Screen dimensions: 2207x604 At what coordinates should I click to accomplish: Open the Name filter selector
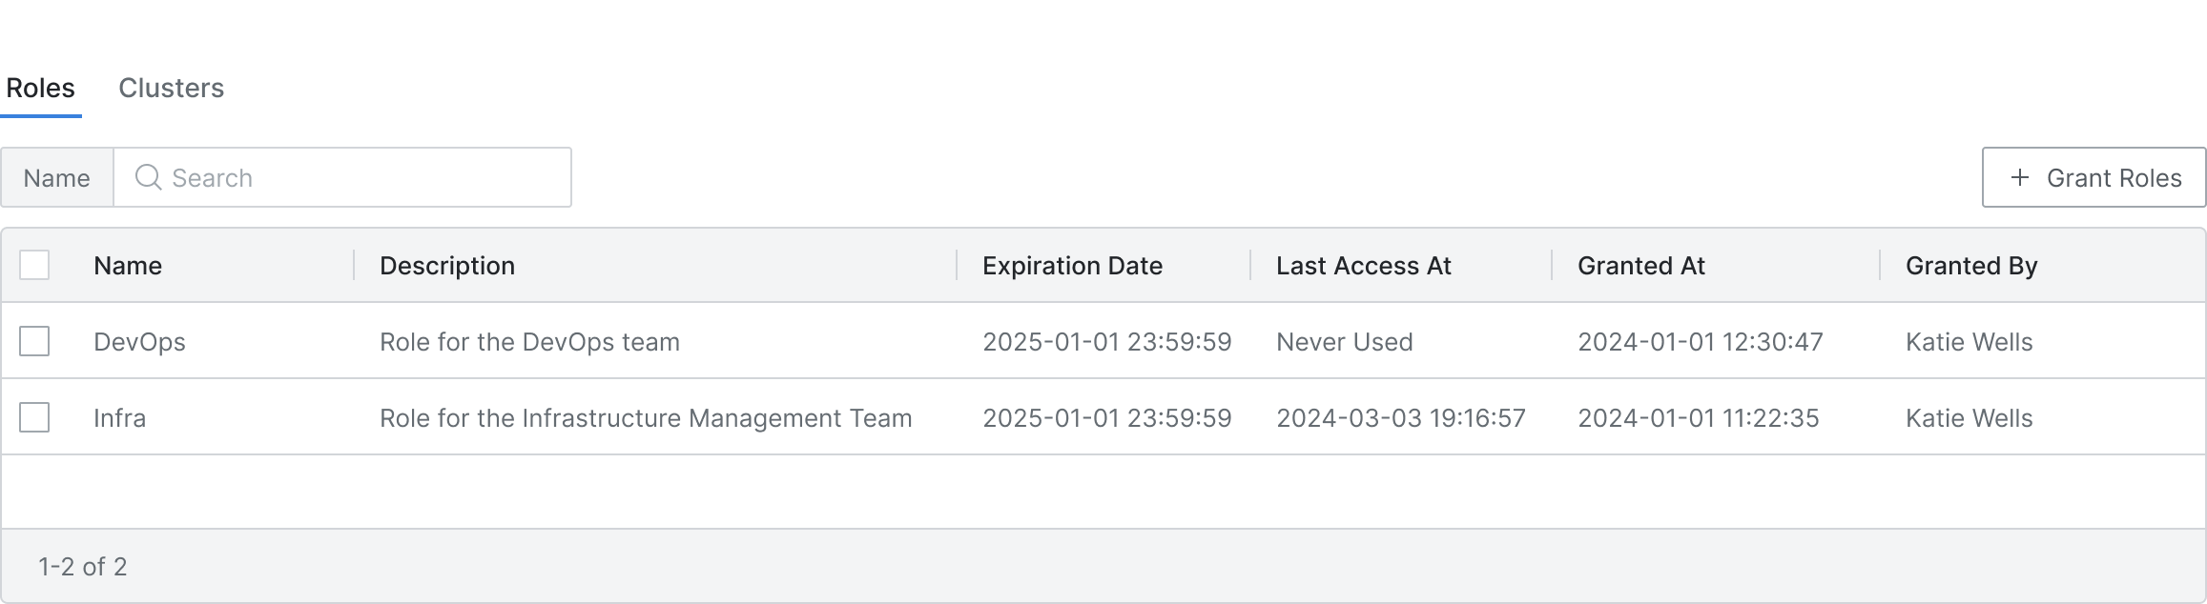coord(57,177)
